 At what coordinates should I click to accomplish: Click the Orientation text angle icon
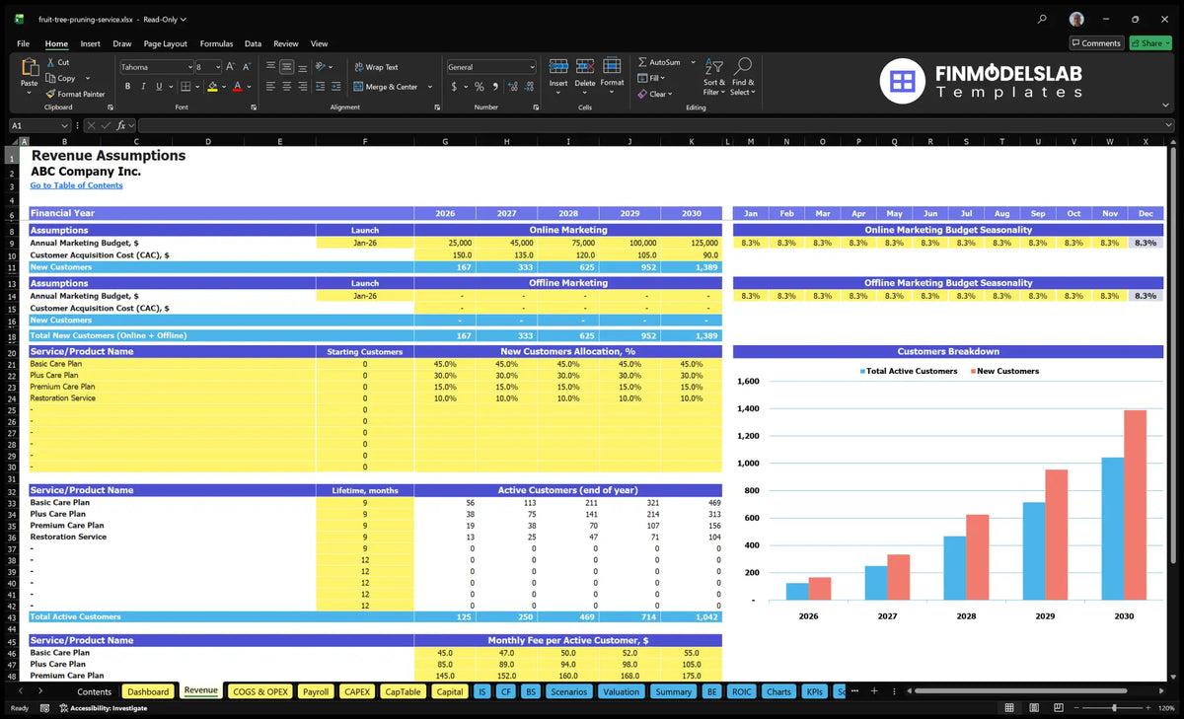point(321,67)
